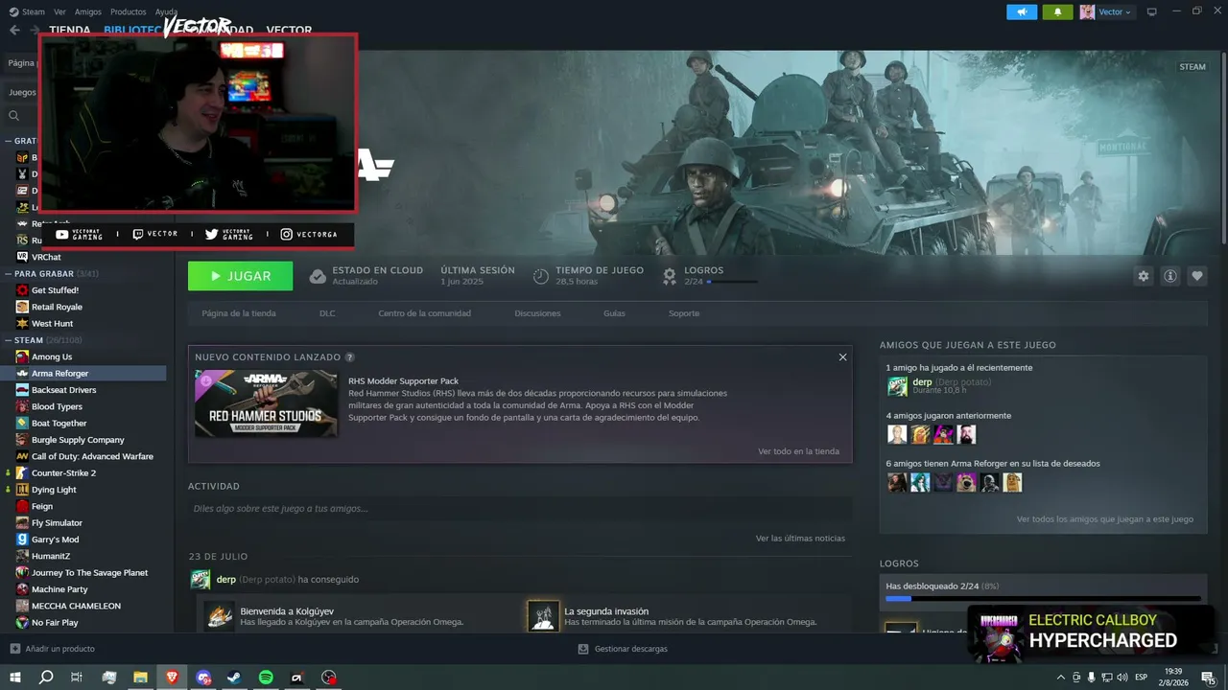Click the Windows Start button
The height and width of the screenshot is (690, 1228).
15,678
